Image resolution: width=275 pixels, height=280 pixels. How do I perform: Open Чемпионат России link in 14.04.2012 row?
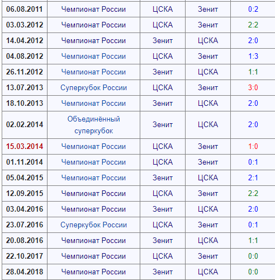[x=93, y=40]
